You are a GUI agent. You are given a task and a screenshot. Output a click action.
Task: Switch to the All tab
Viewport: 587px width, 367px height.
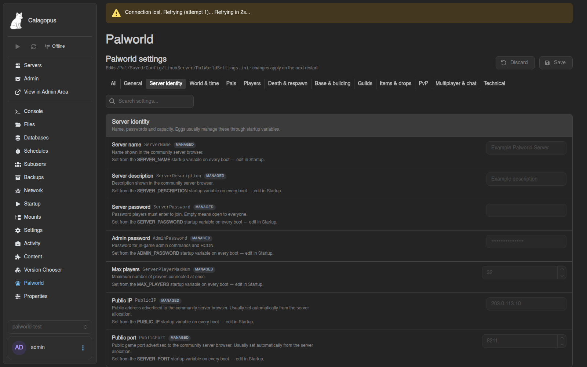pyautogui.click(x=114, y=83)
